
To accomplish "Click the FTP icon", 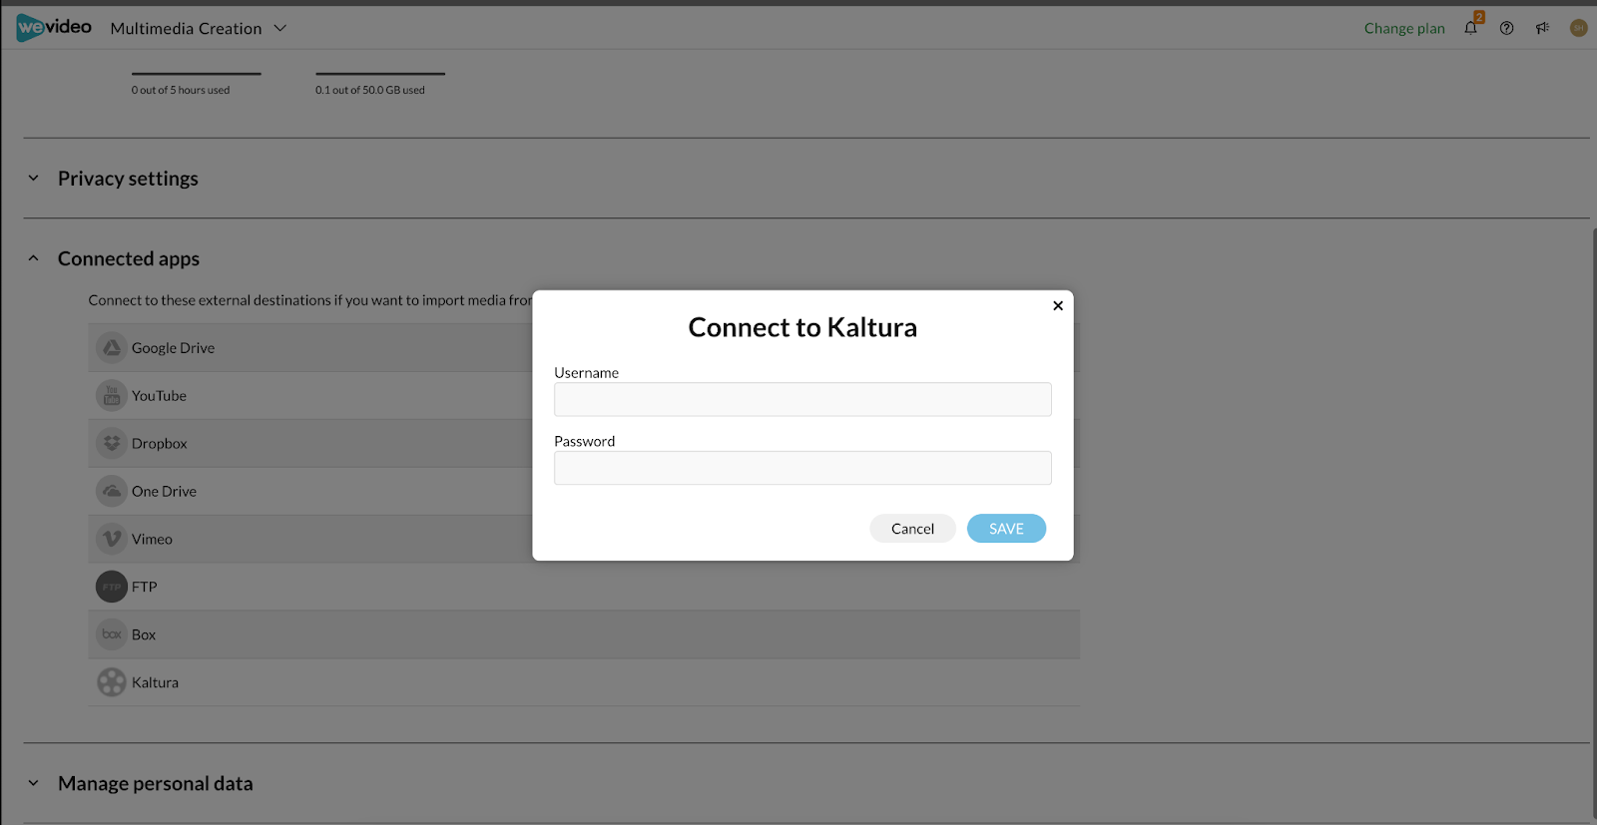I will [x=112, y=587].
